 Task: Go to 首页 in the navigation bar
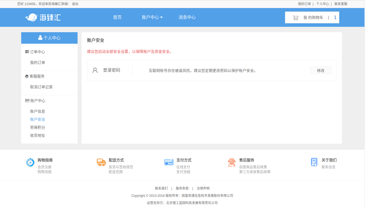click(x=117, y=17)
